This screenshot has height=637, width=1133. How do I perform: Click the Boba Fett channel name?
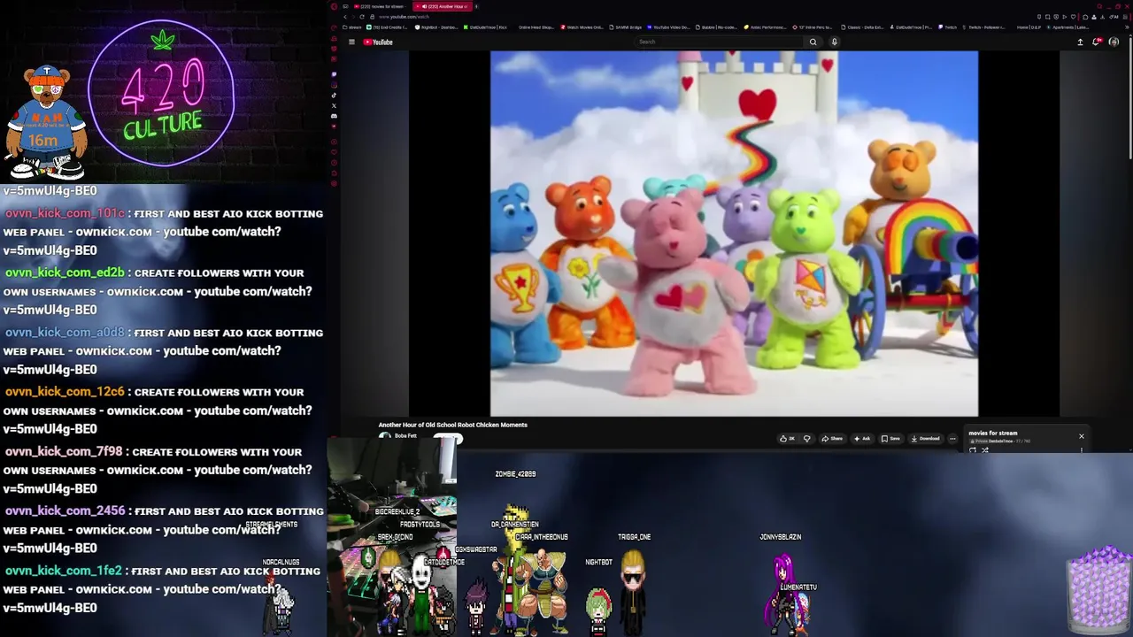click(405, 436)
